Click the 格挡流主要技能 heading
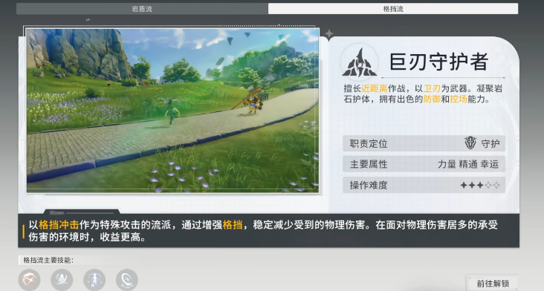544x291 pixels. [x=48, y=260]
